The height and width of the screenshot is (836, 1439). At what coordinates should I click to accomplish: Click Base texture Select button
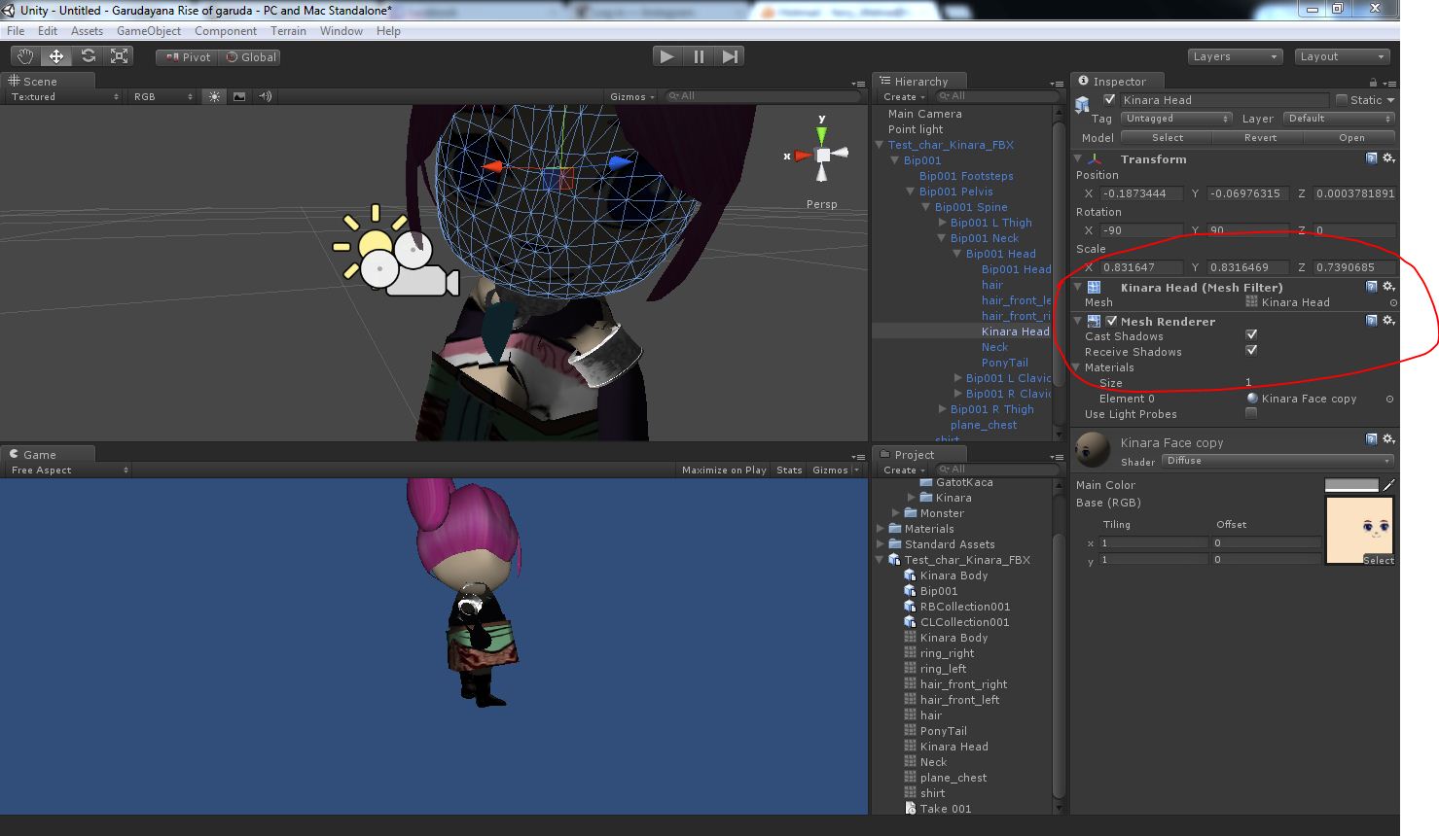pyautogui.click(x=1379, y=560)
